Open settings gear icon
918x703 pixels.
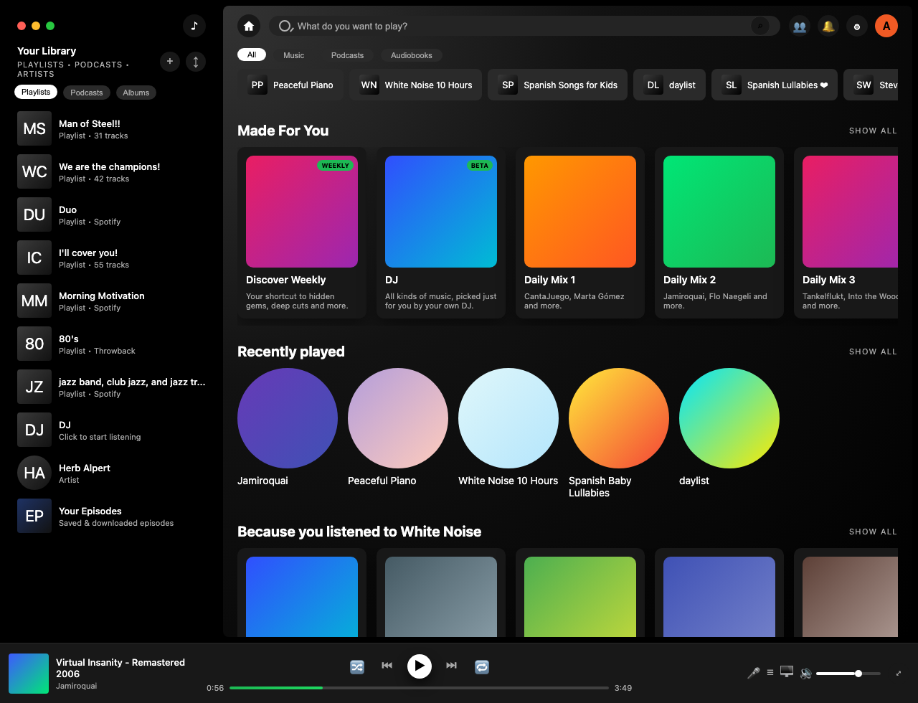point(857,27)
